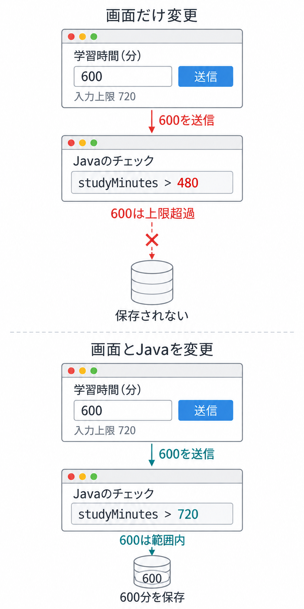Click the empty database cylinder icon labeled 保存されない

(152, 283)
